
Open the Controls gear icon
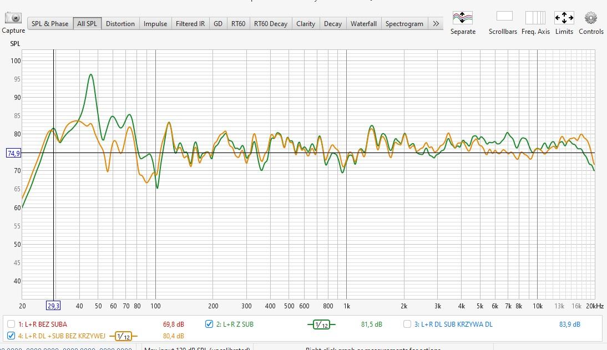click(x=591, y=18)
